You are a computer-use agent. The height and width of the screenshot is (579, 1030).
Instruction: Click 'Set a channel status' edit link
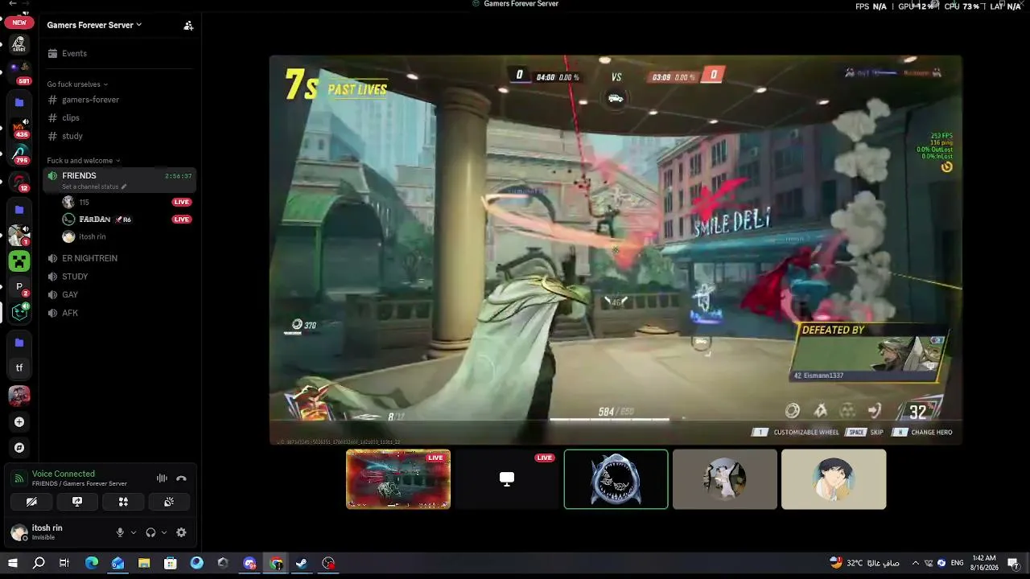click(x=94, y=187)
